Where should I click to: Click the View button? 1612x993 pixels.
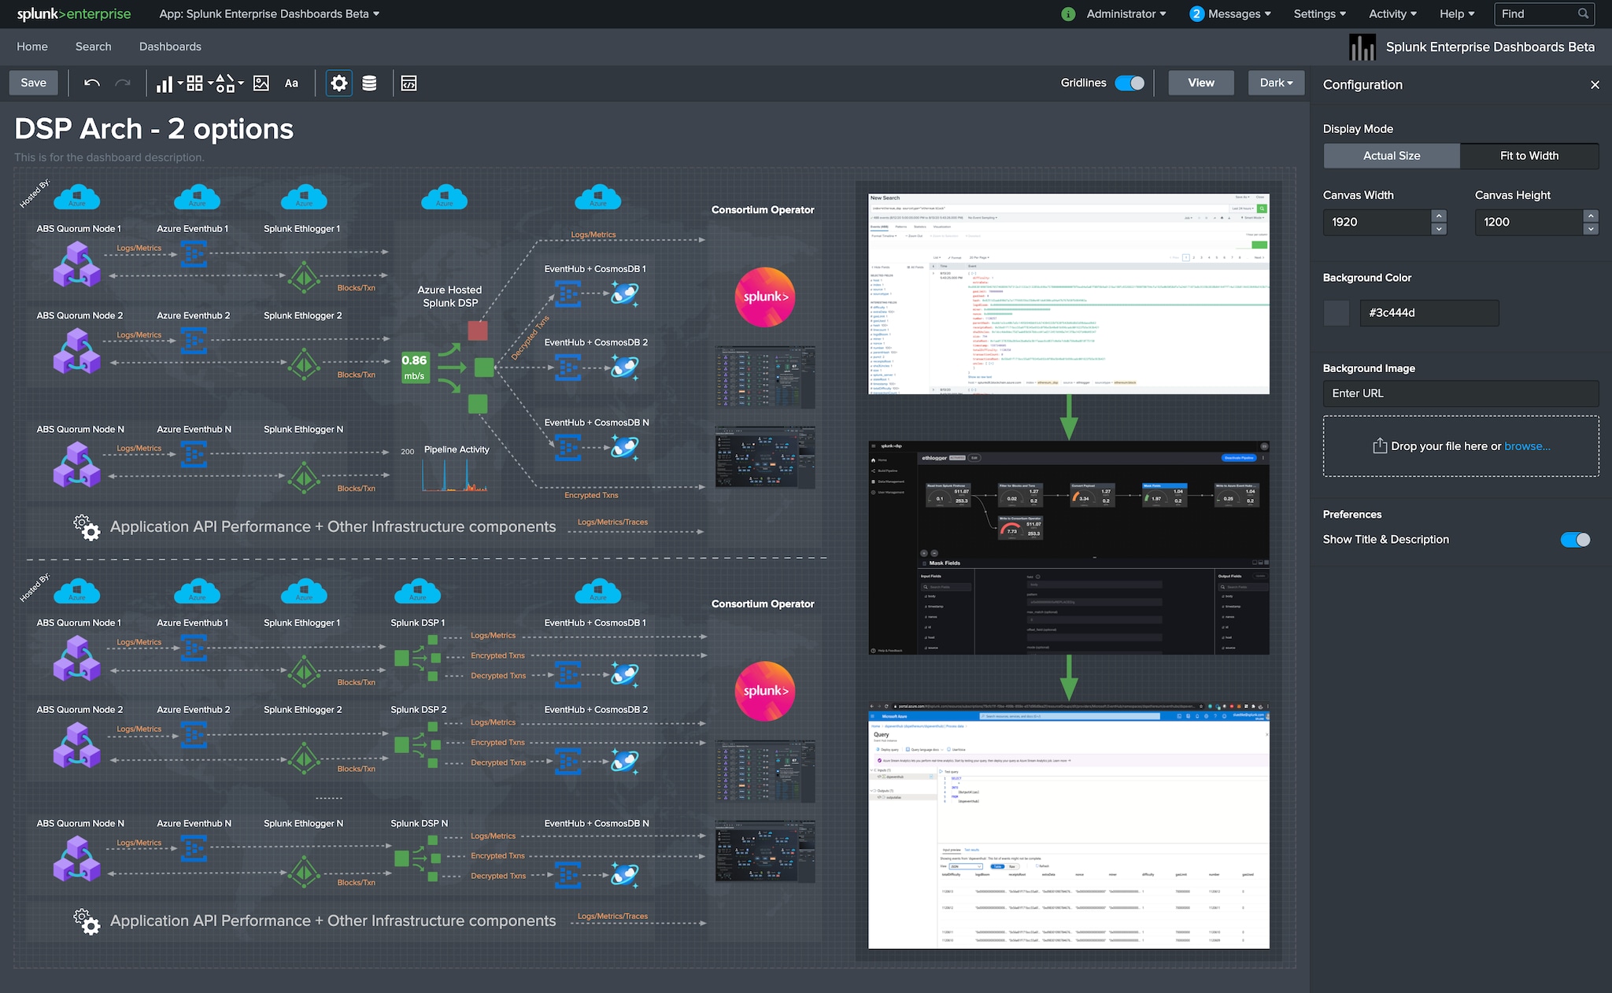tap(1200, 83)
